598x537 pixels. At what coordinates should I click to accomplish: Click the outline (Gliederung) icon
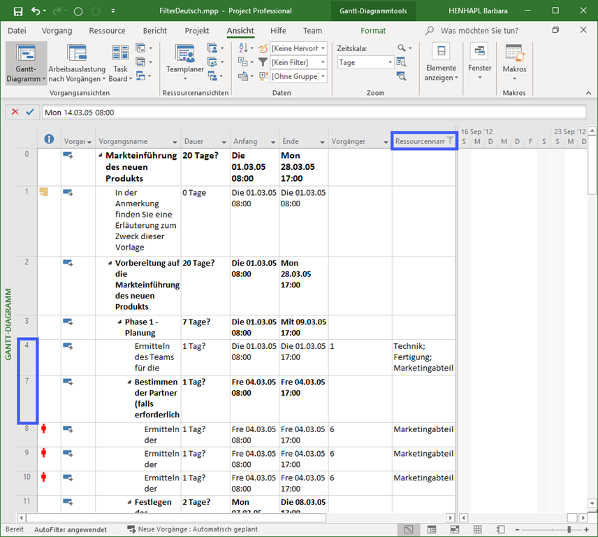click(x=243, y=62)
